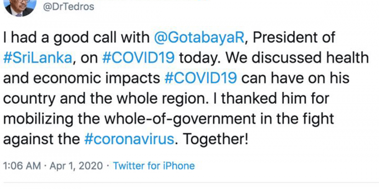Click the word "President" in the tweet

pyautogui.click(x=285, y=39)
